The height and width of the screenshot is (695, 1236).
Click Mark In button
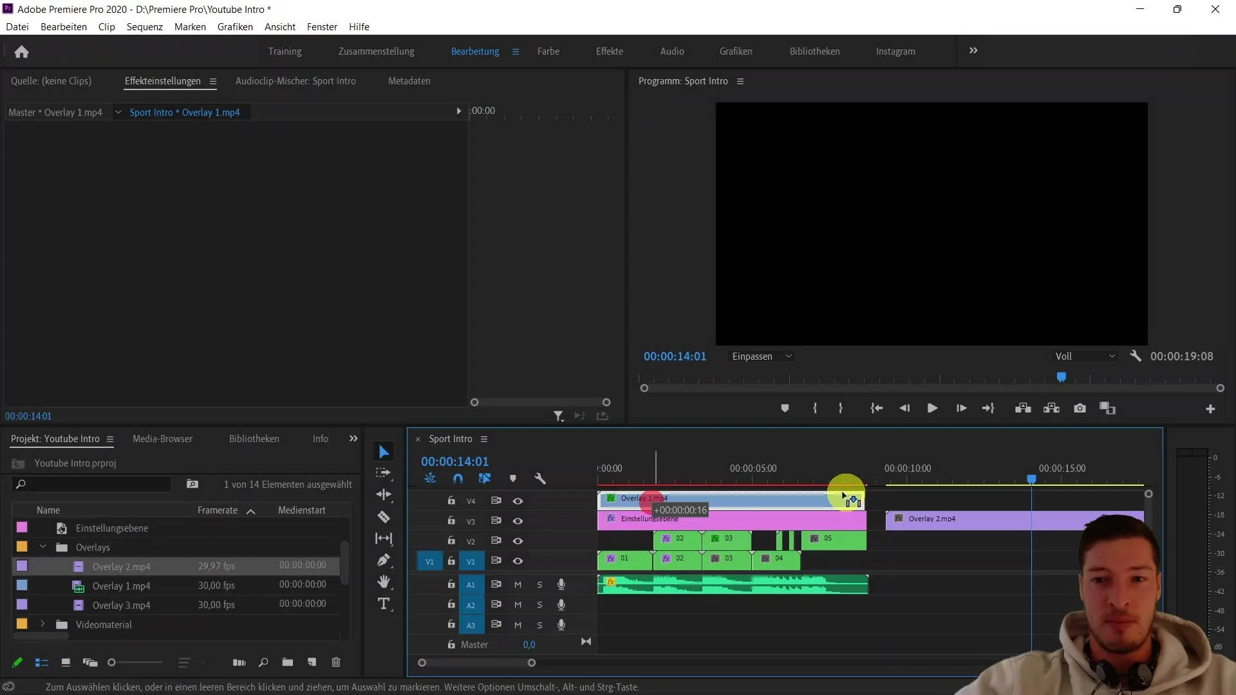click(815, 409)
